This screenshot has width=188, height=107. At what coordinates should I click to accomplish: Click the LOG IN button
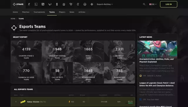169,4
